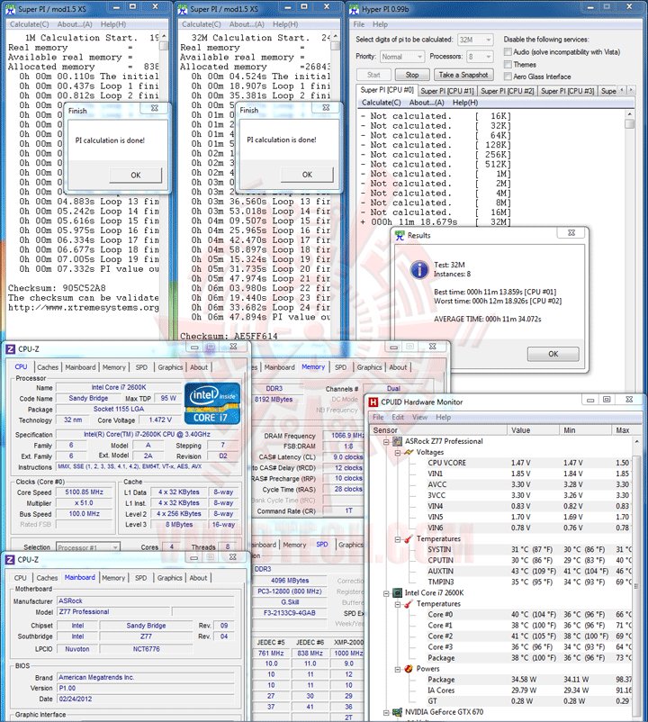The width and height of the screenshot is (648, 722).
Task: Collapse the NVIDIA GeForce GTX 670 node
Action: [387, 712]
